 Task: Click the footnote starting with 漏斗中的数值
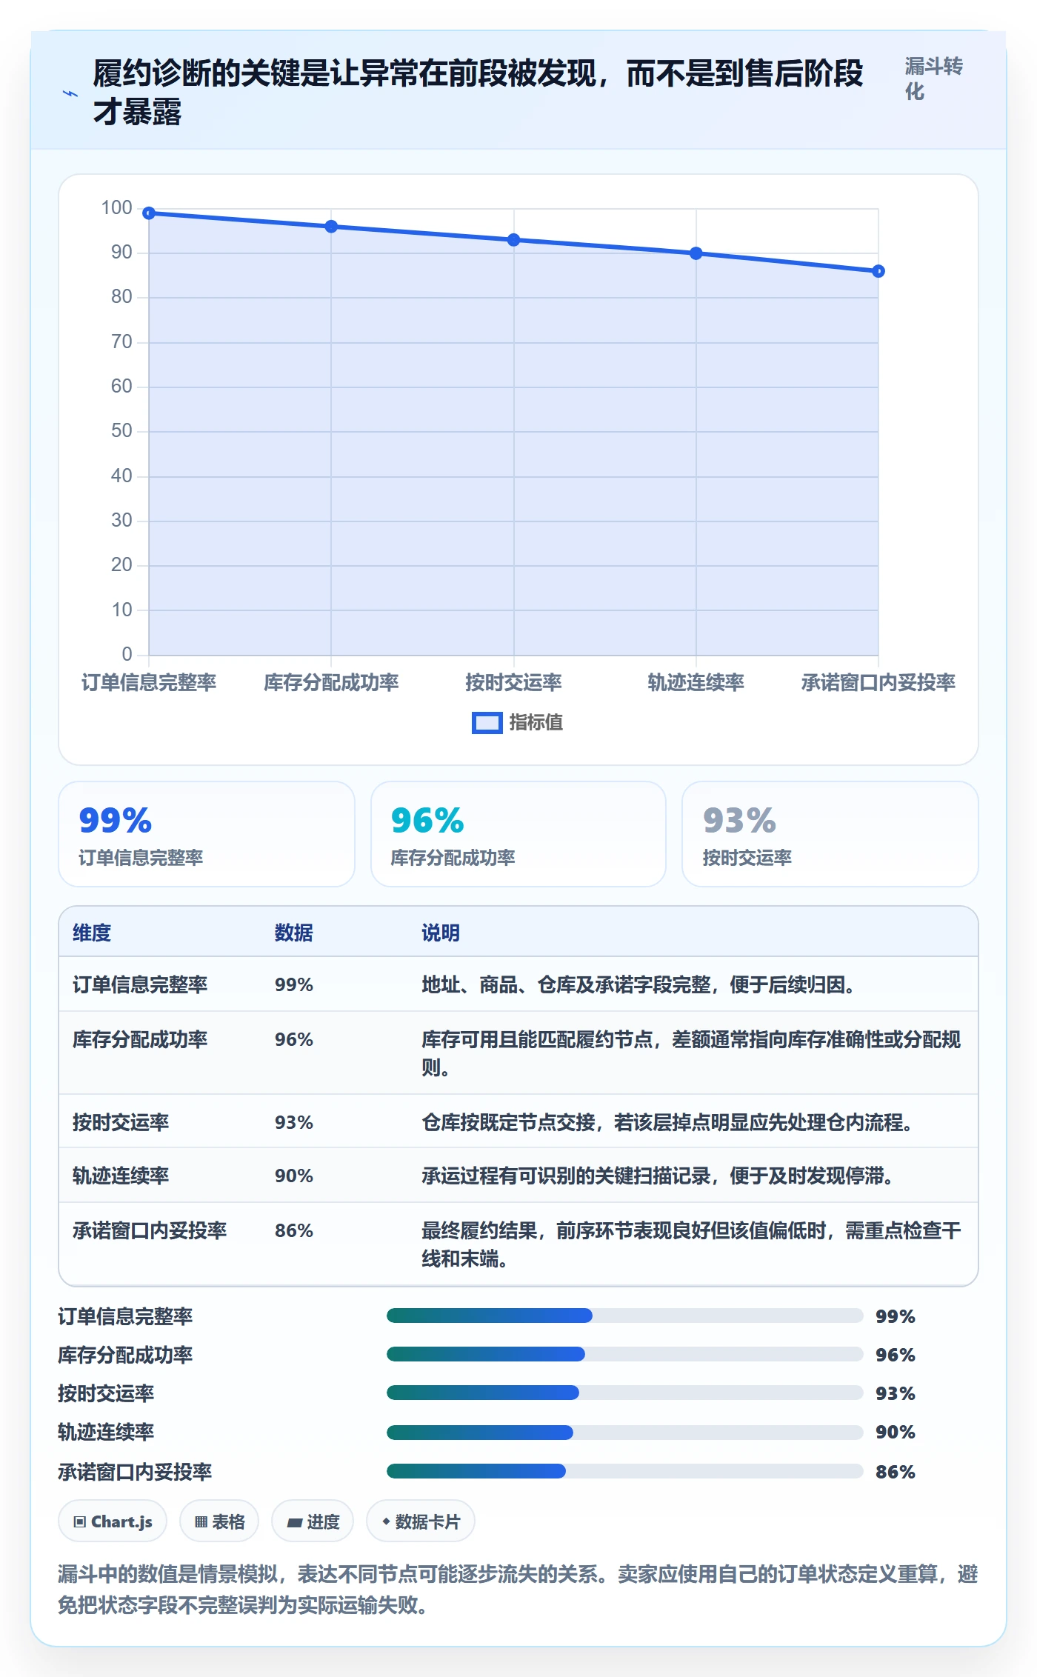[x=518, y=1589]
